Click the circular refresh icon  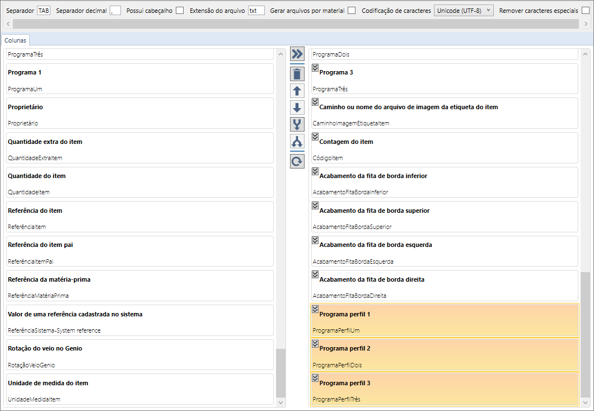point(297,161)
